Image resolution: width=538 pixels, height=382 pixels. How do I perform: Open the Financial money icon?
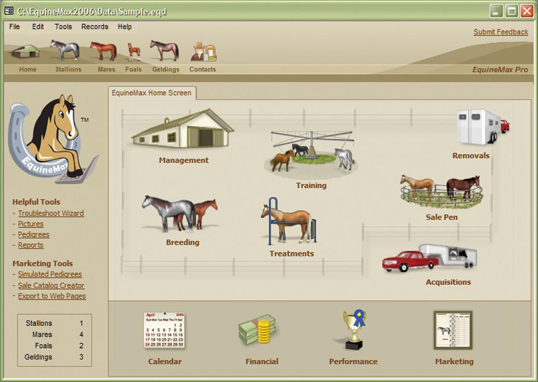coord(258,330)
